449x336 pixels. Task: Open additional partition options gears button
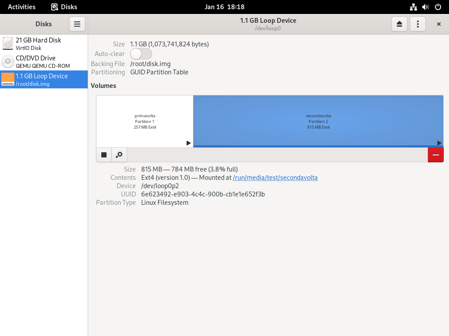click(x=119, y=155)
